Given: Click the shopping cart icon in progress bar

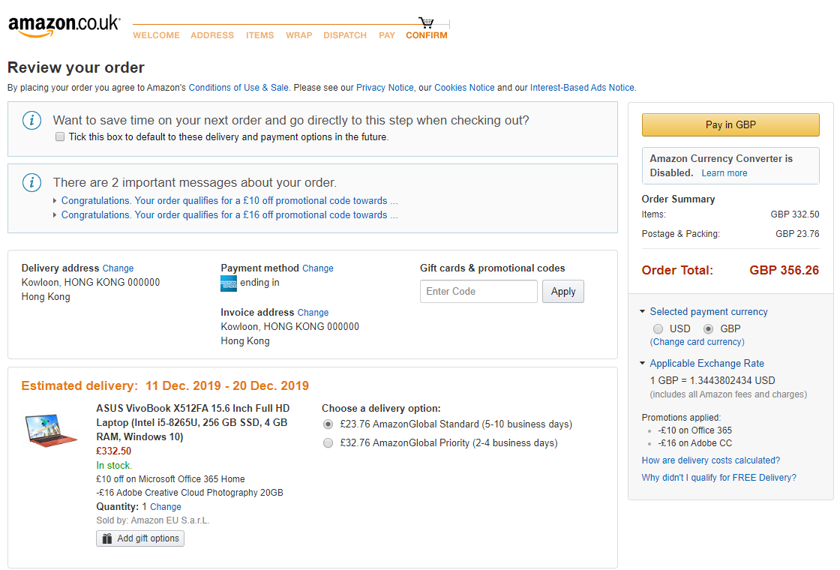Looking at the screenshot, I should [x=426, y=22].
